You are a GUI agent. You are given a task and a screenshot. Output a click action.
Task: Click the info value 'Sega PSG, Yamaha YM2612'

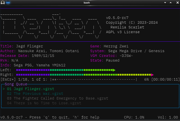[39, 65]
